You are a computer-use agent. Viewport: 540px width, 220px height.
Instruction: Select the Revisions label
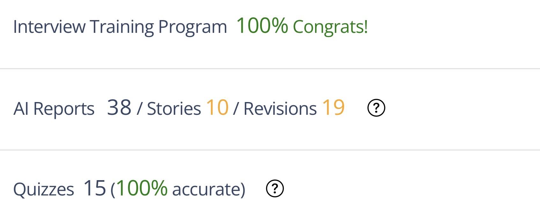pos(280,109)
